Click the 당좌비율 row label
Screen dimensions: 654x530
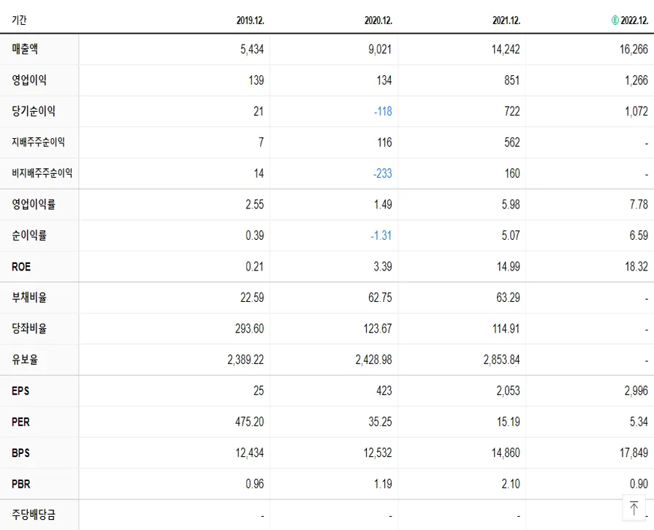tap(28, 328)
